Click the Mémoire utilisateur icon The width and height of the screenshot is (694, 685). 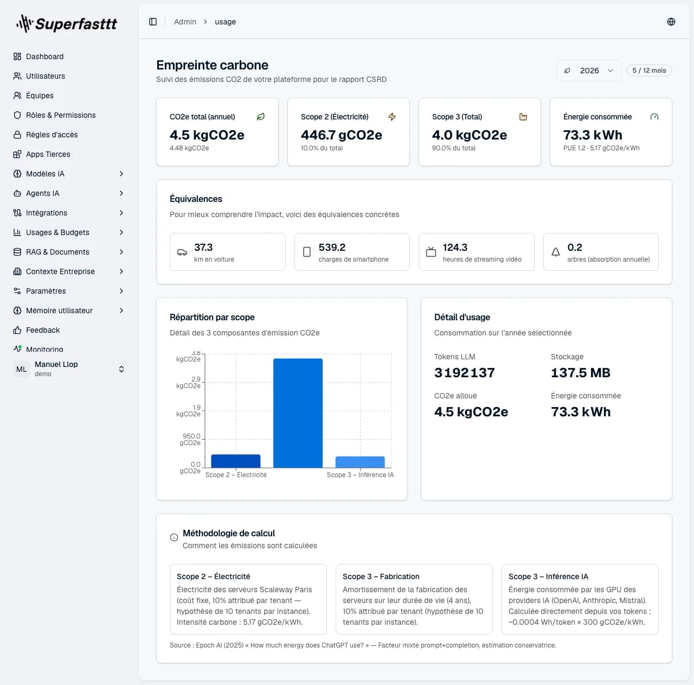pos(17,310)
